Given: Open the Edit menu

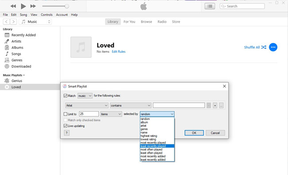Looking at the screenshot, I should (14, 15).
